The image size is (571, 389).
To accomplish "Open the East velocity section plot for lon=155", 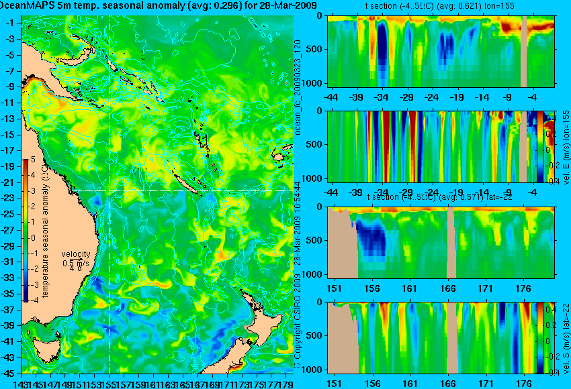I will pos(432,146).
